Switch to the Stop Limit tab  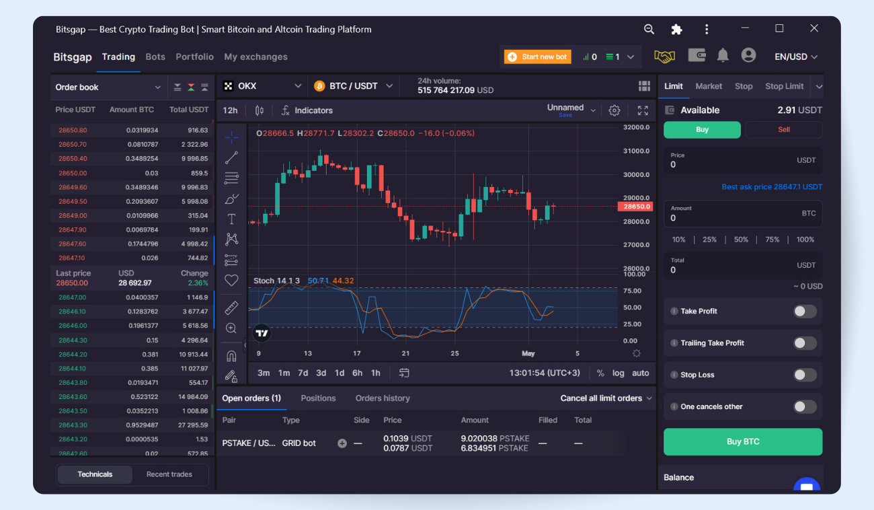pos(785,86)
